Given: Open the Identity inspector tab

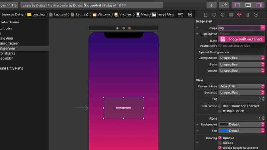Looking at the screenshot, I should tap(231, 15).
